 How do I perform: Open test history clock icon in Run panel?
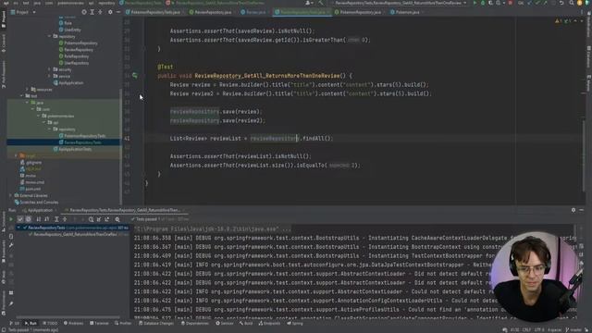[x=91, y=219]
